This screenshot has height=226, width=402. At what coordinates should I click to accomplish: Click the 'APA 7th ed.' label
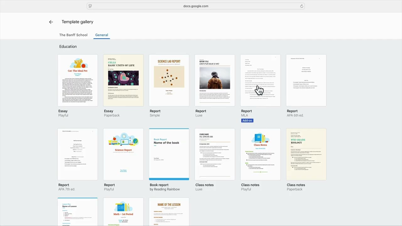coord(67,189)
